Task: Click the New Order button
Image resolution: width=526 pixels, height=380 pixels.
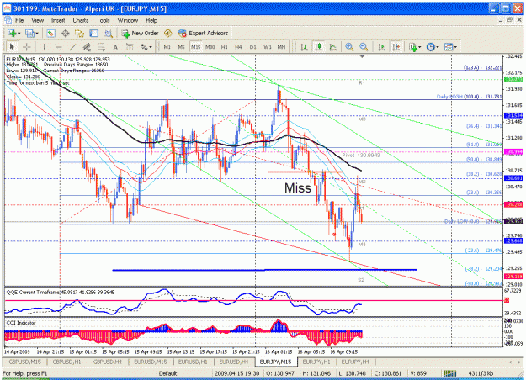Action: 140,33
